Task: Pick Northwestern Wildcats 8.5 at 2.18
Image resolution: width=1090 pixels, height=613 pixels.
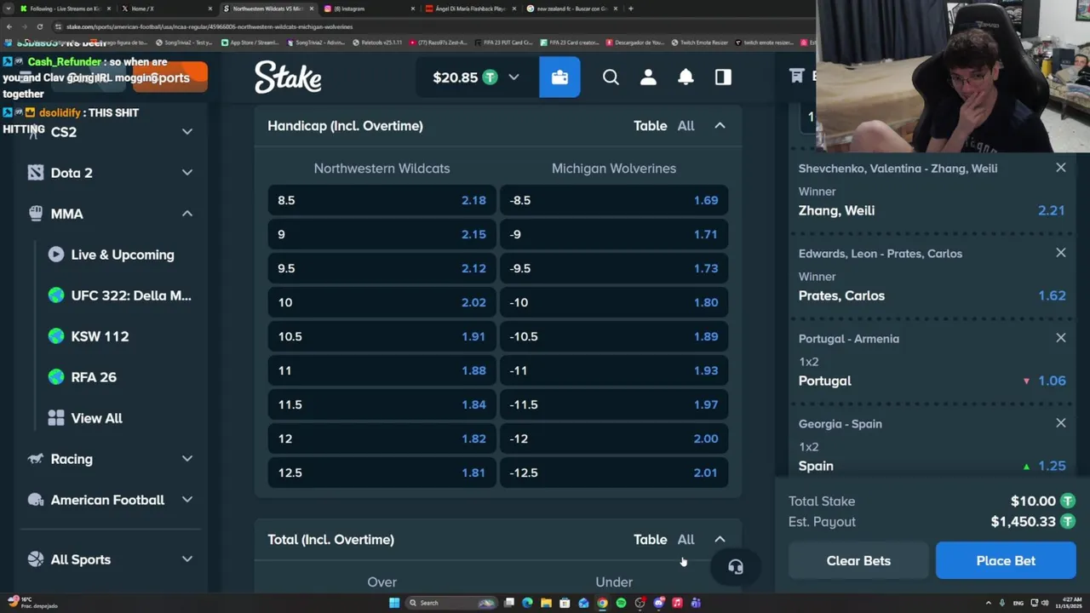Action: (x=381, y=200)
